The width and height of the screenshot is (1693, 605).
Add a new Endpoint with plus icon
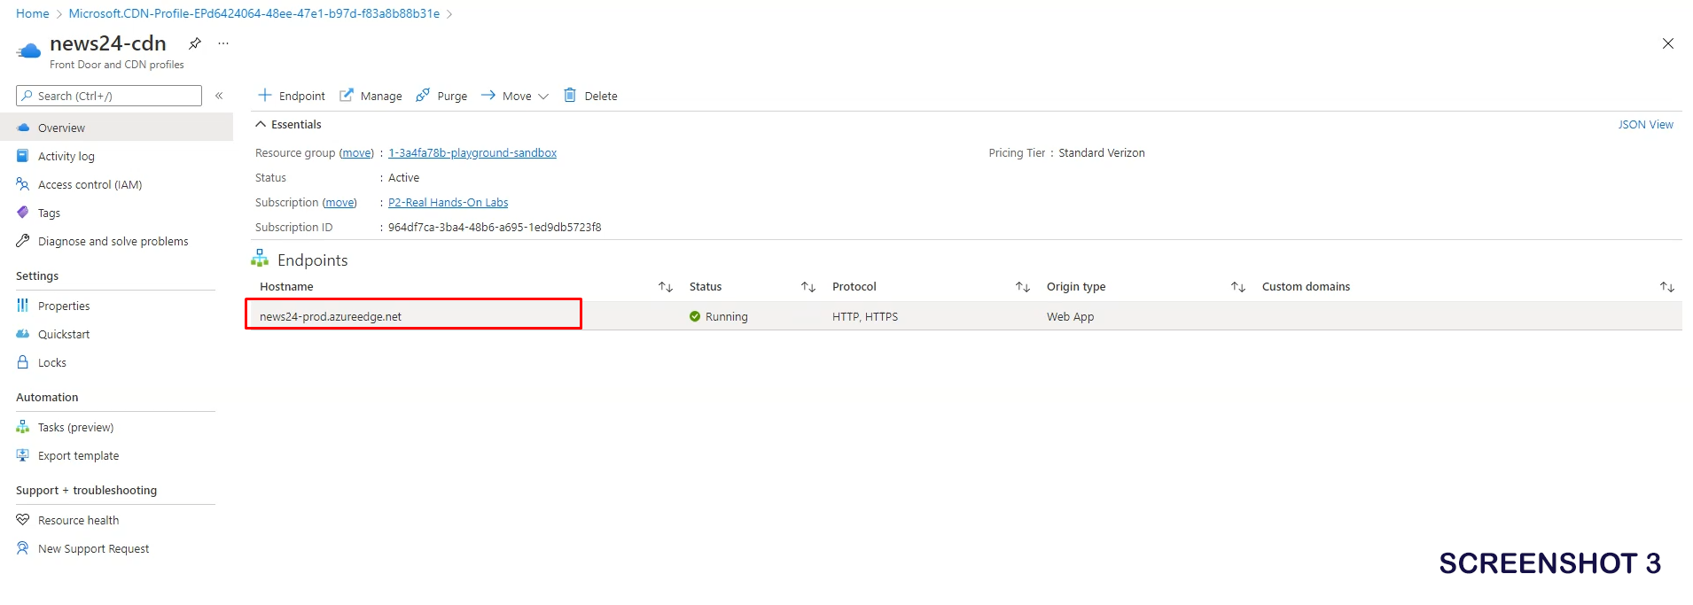(264, 96)
